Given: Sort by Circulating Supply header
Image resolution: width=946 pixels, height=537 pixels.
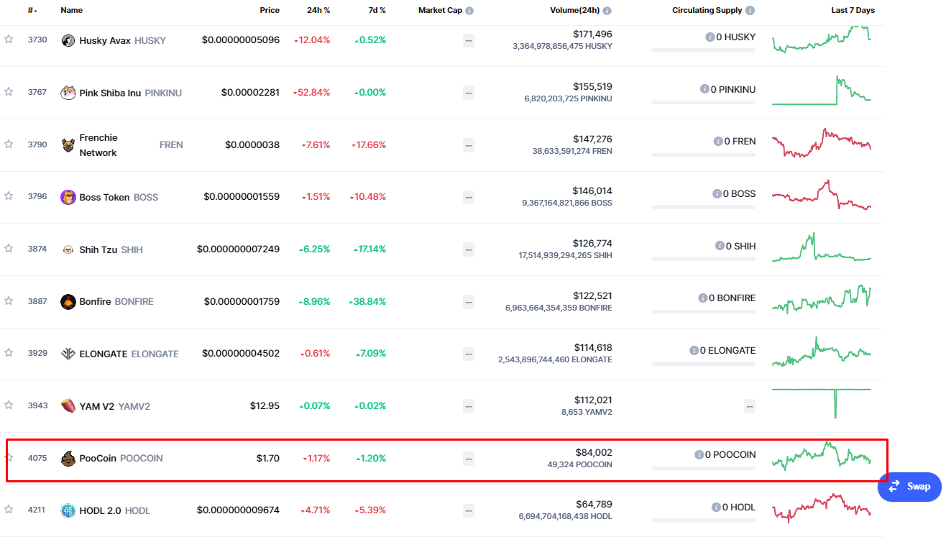Looking at the screenshot, I should [707, 11].
